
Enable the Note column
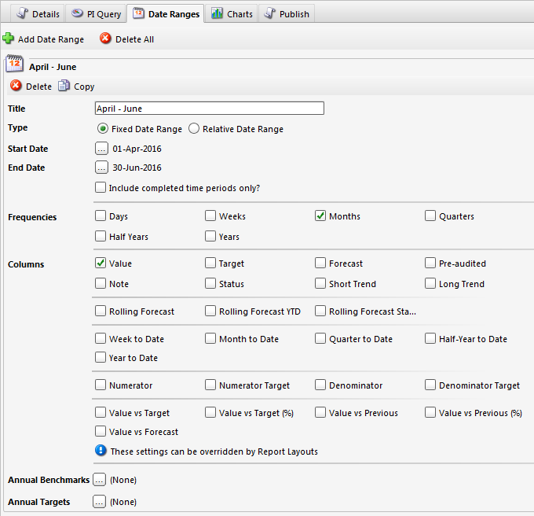click(x=101, y=283)
